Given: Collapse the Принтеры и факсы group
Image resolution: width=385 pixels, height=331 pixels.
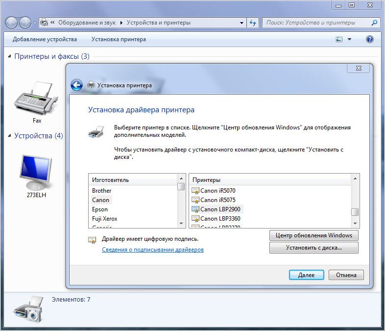Looking at the screenshot, I should coord(10,56).
